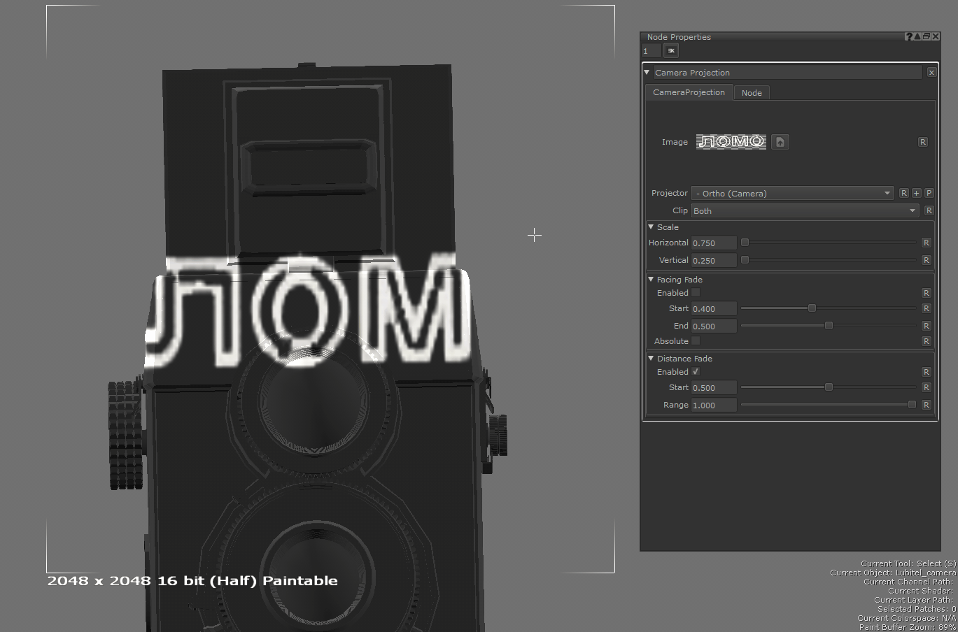Click the P icon beside Projector

pyautogui.click(x=929, y=193)
